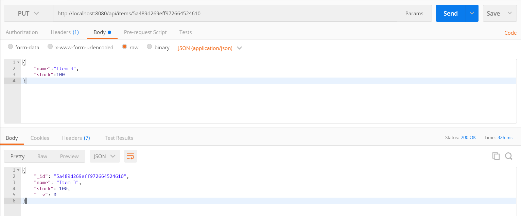Toggle line wrap icon in response

pos(131,156)
